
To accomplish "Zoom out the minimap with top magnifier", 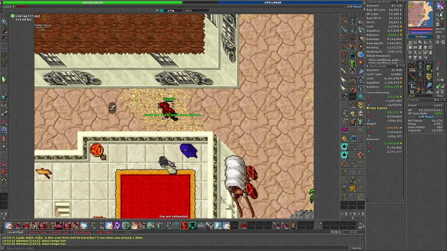I will 438,15.
